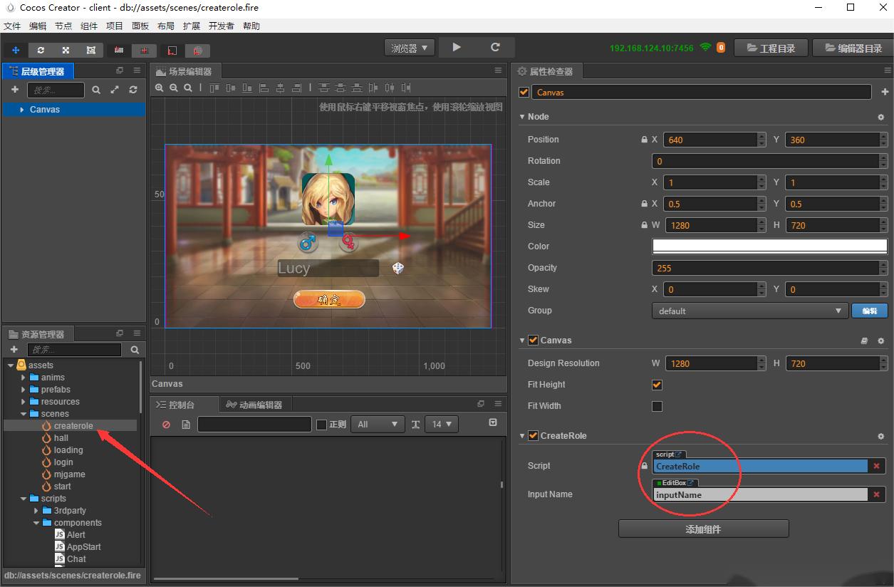894x587 pixels.
Task: Toggle the Canvas node active checkbox
Action: [524, 92]
